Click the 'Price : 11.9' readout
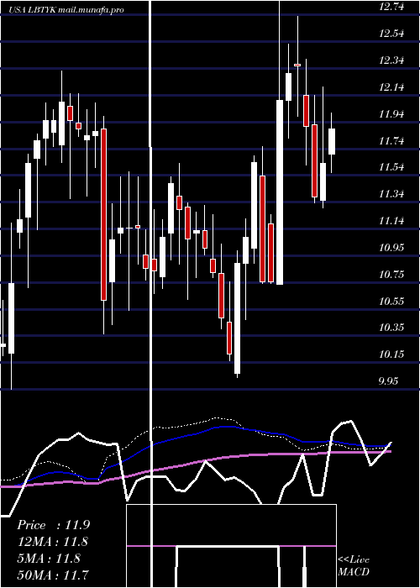Screen dimensions: 420x588 [x=53, y=525]
